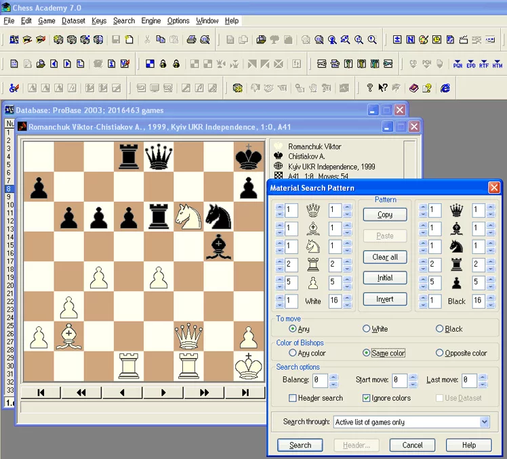Select the White to move radio button

pyautogui.click(x=366, y=329)
